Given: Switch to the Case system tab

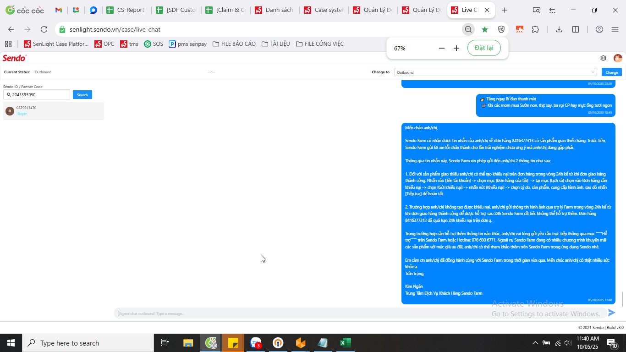Looking at the screenshot, I should click(x=324, y=10).
